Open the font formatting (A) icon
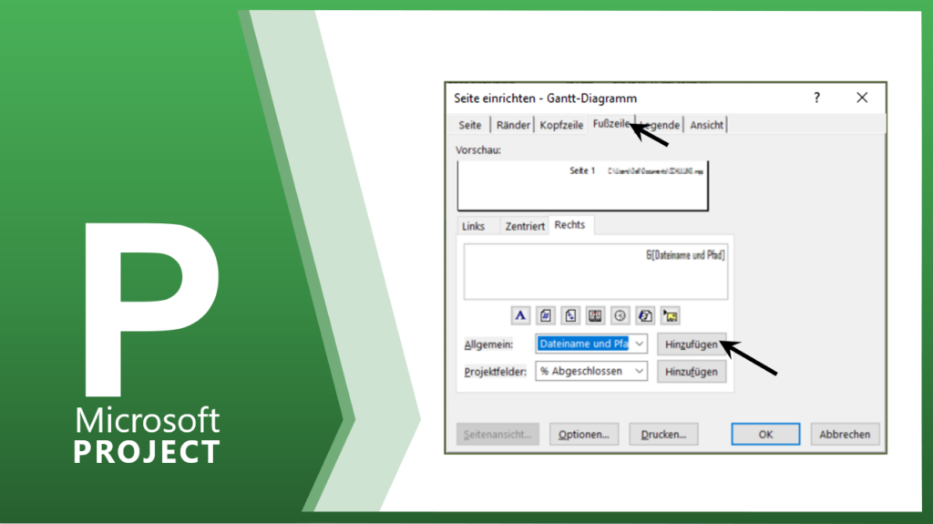 (x=520, y=315)
